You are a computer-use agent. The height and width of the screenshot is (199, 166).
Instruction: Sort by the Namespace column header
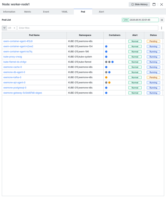click(x=85, y=35)
